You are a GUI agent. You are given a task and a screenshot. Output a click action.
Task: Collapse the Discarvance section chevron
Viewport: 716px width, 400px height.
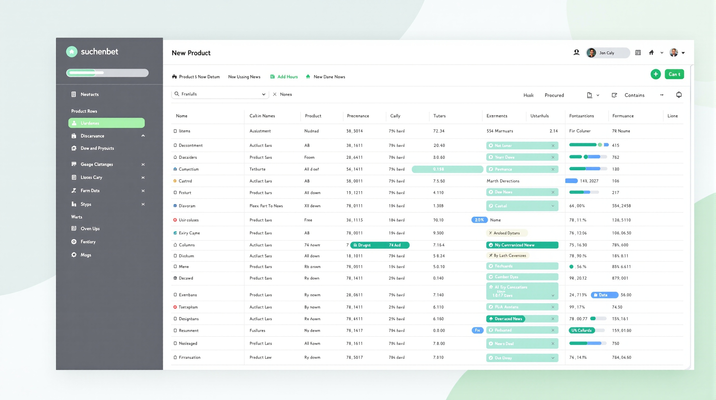[143, 136]
